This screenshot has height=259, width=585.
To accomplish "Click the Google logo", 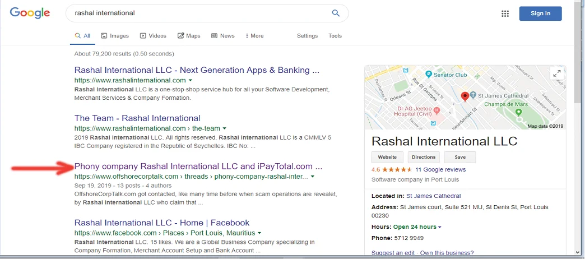I will pos(30,13).
